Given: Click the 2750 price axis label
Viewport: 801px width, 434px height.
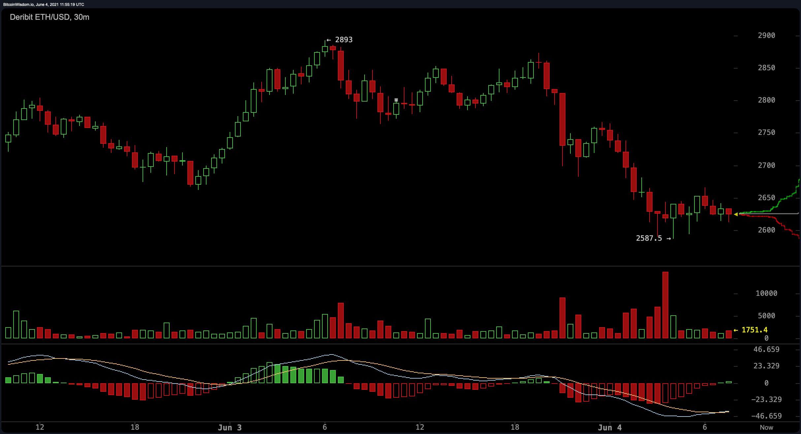Looking at the screenshot, I should pos(766,133).
